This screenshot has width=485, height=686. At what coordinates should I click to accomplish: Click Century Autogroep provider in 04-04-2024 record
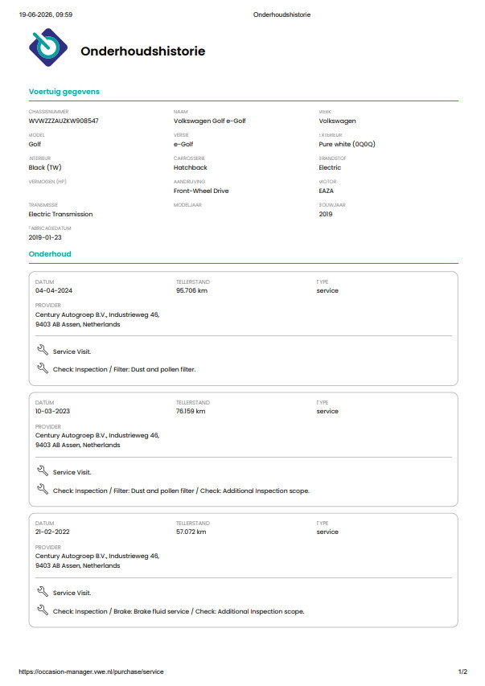click(97, 319)
